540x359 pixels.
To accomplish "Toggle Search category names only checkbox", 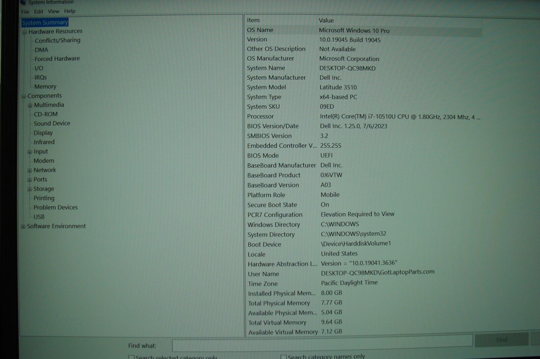I will [283, 357].
